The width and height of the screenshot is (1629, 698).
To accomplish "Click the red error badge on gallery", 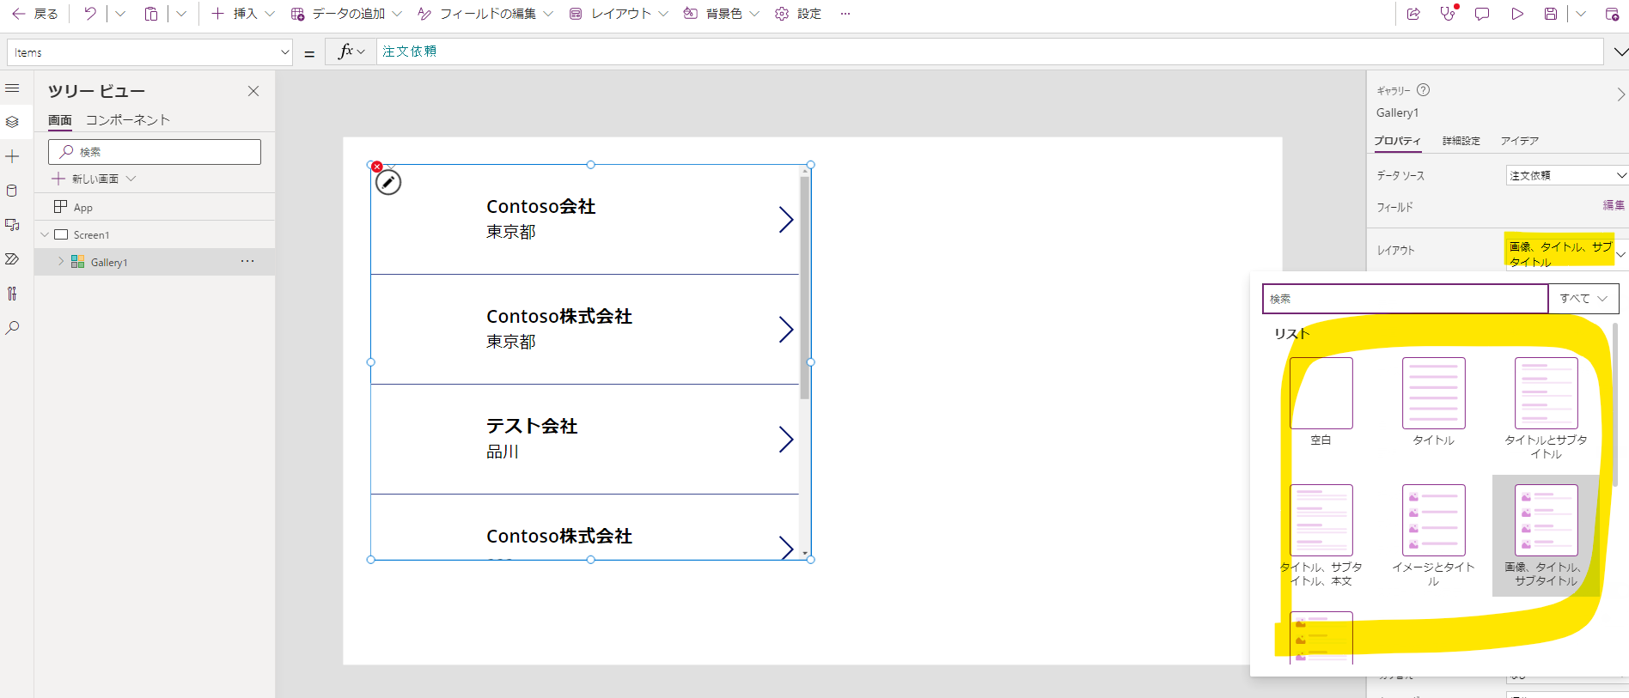I will 377,167.
